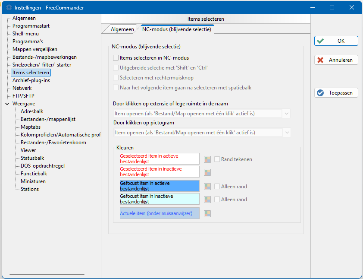Click the blue Gefocust item in actieve bestandenlijst swatch
The width and height of the screenshot is (363, 279).
coord(160,186)
